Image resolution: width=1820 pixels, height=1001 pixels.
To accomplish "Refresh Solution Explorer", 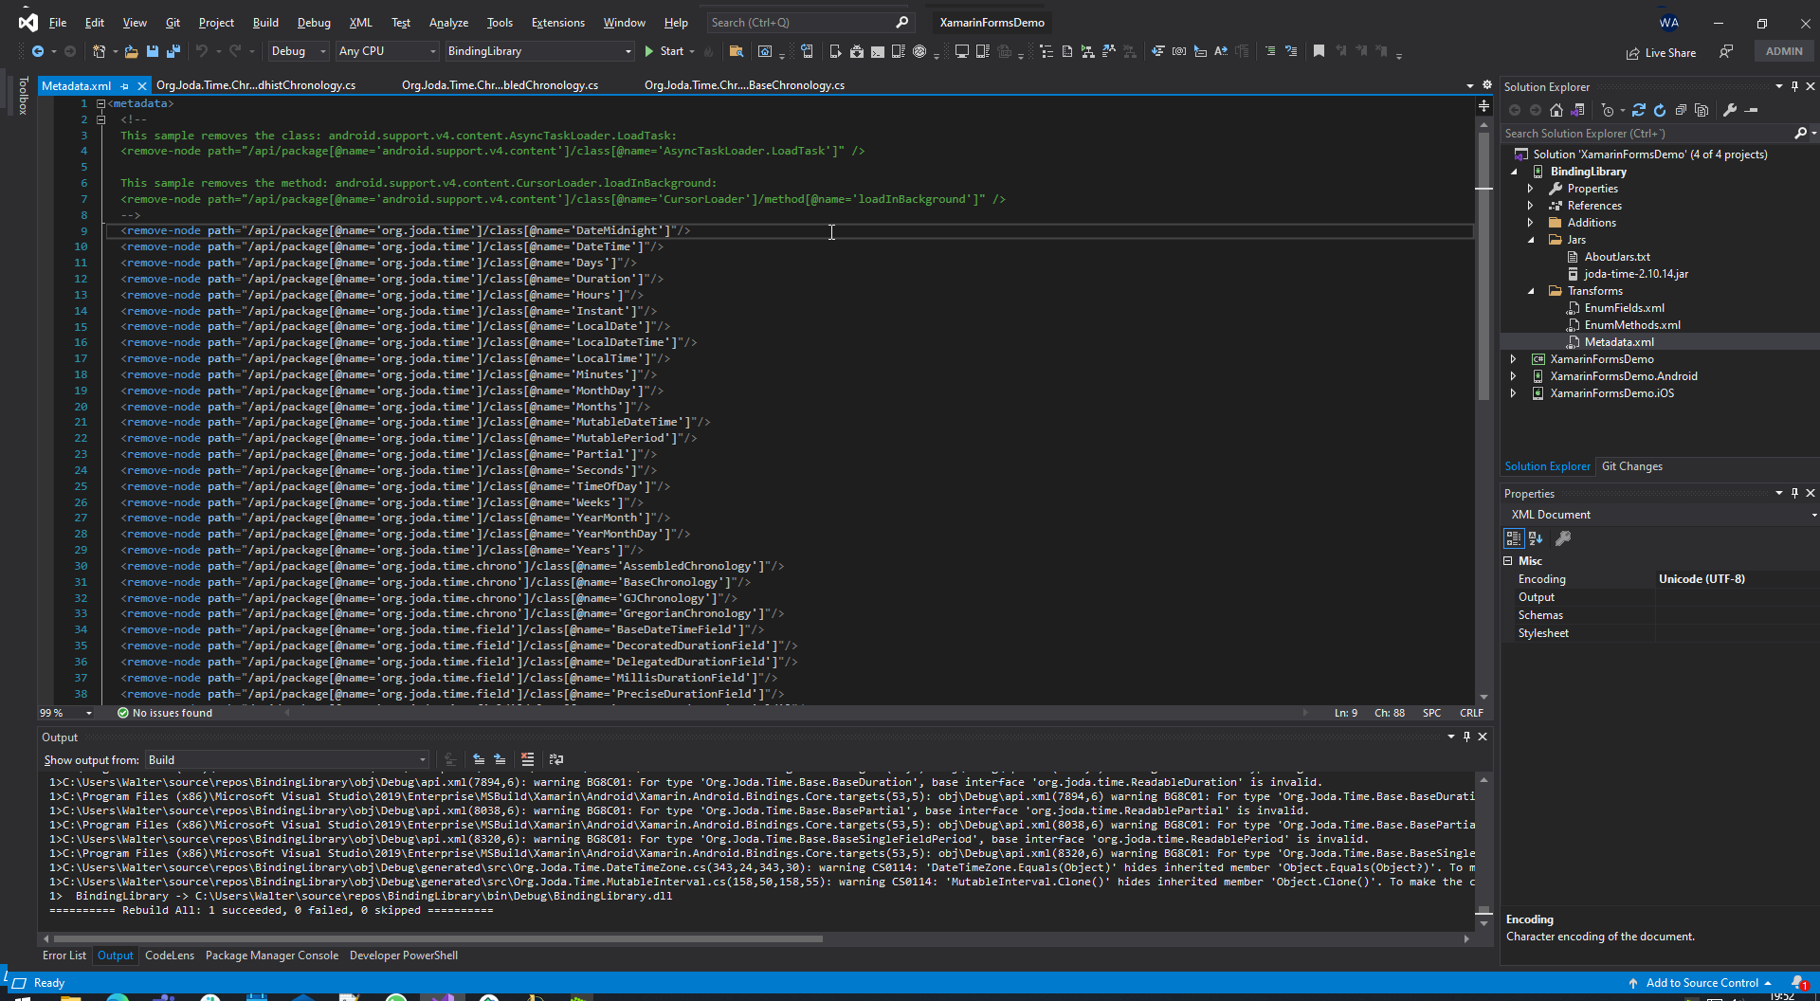I will pyautogui.click(x=1660, y=110).
